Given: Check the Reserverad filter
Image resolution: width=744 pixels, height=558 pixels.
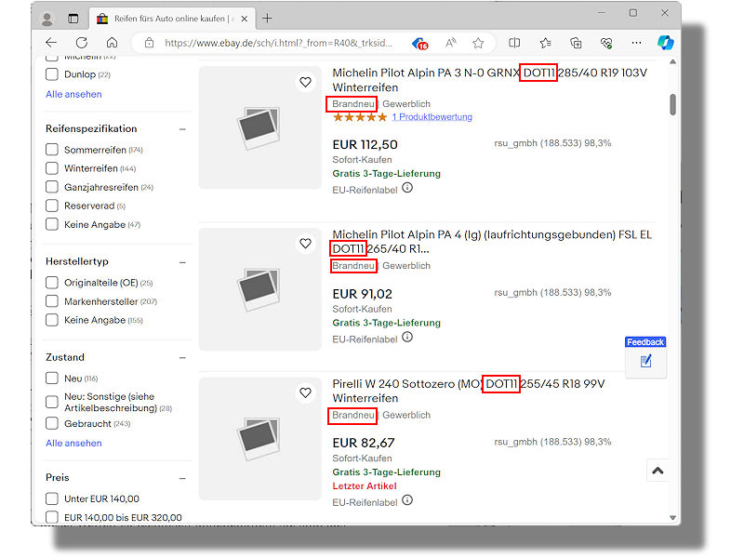Looking at the screenshot, I should point(52,206).
